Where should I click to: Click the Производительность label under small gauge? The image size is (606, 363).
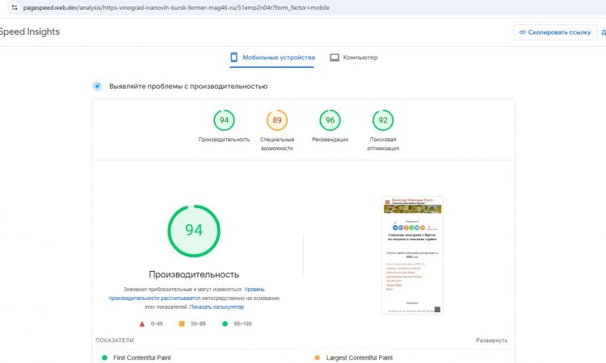[224, 140]
